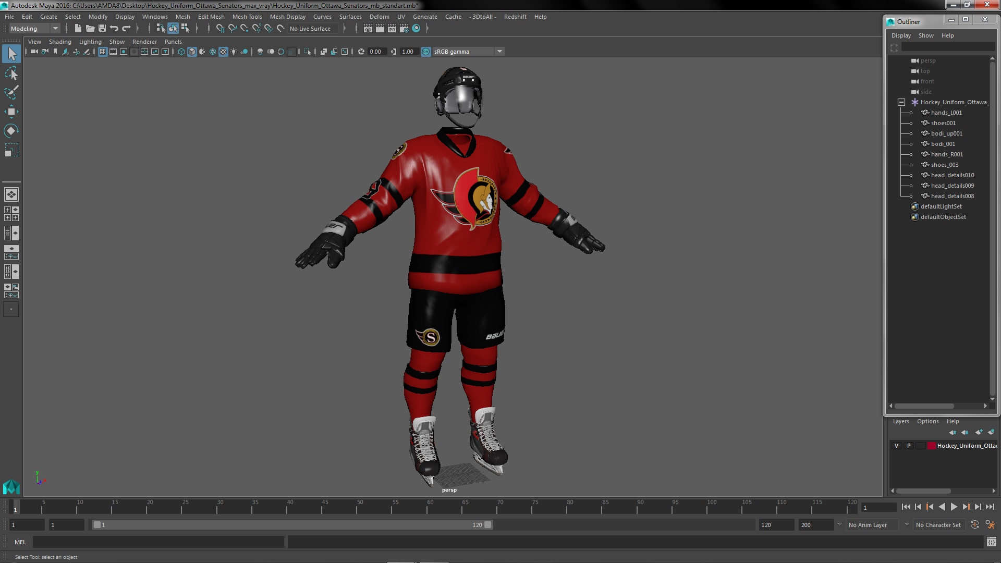The height and width of the screenshot is (563, 1001).
Task: Choose the Move tool in toolbox
Action: 11,112
